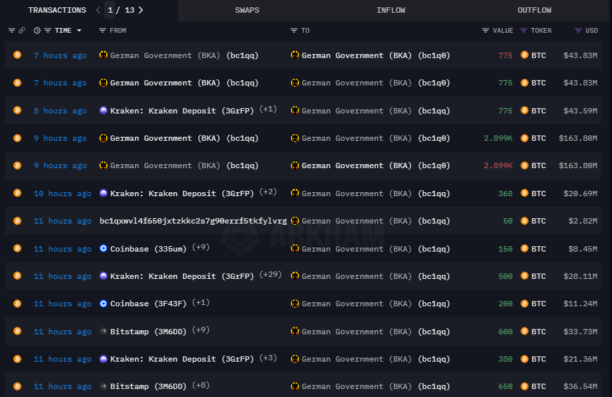This screenshot has height=397, width=612.
Task: Go to next transactions page arrow
Action: 141,10
